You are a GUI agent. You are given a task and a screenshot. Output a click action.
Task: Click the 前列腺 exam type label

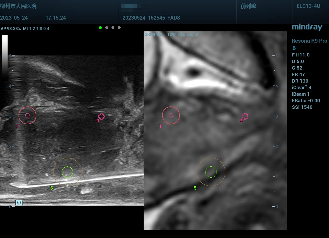pyautogui.click(x=248, y=6)
